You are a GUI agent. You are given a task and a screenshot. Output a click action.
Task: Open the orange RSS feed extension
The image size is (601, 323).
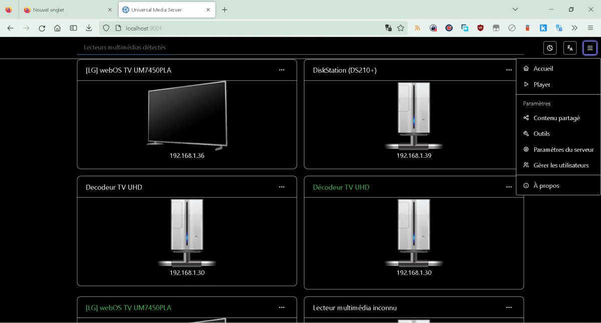417,28
